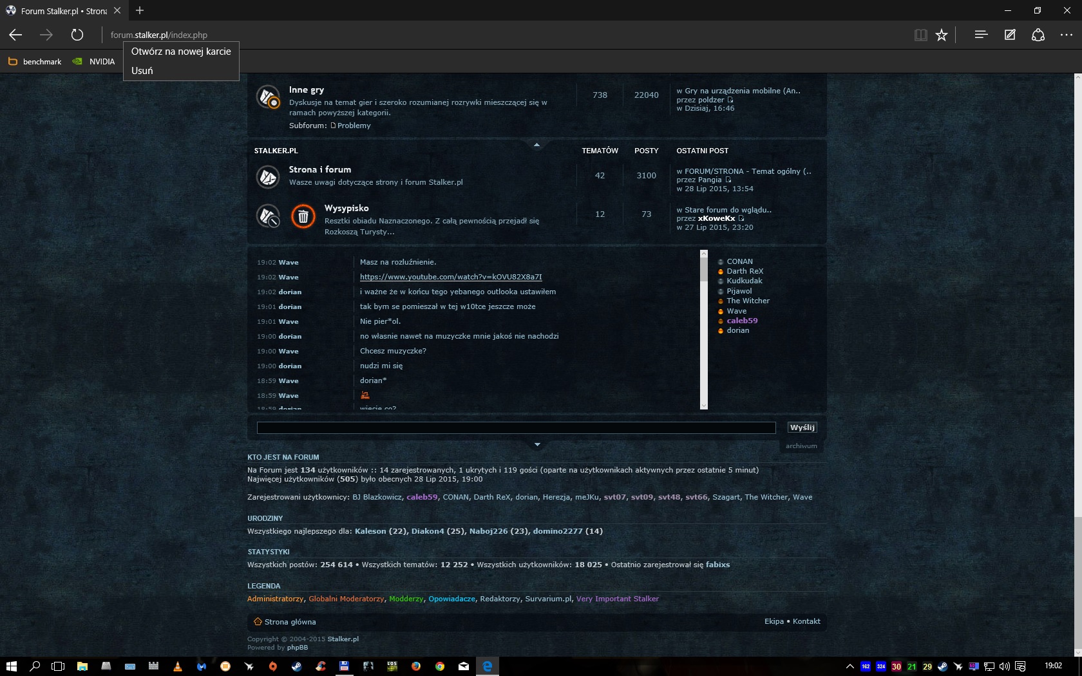Open The Witcher in chat user list

748,301
